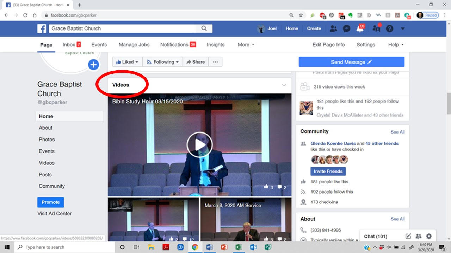Click the Evernote elephant extension icon
Image resolution: width=451 pixels, height=253 pixels.
[x=351, y=15]
